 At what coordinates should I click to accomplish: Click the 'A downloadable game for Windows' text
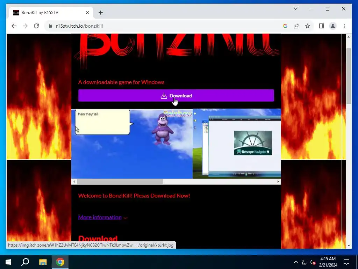(121, 82)
